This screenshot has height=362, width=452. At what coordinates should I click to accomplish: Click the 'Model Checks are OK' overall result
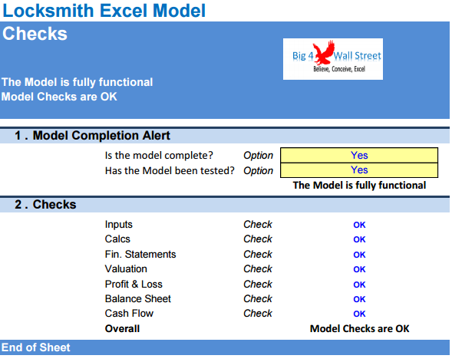tap(359, 328)
